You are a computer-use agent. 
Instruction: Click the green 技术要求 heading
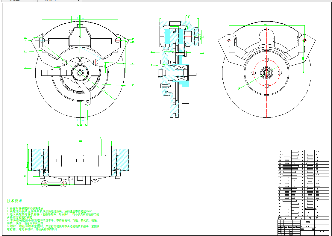[x=15, y=201]
